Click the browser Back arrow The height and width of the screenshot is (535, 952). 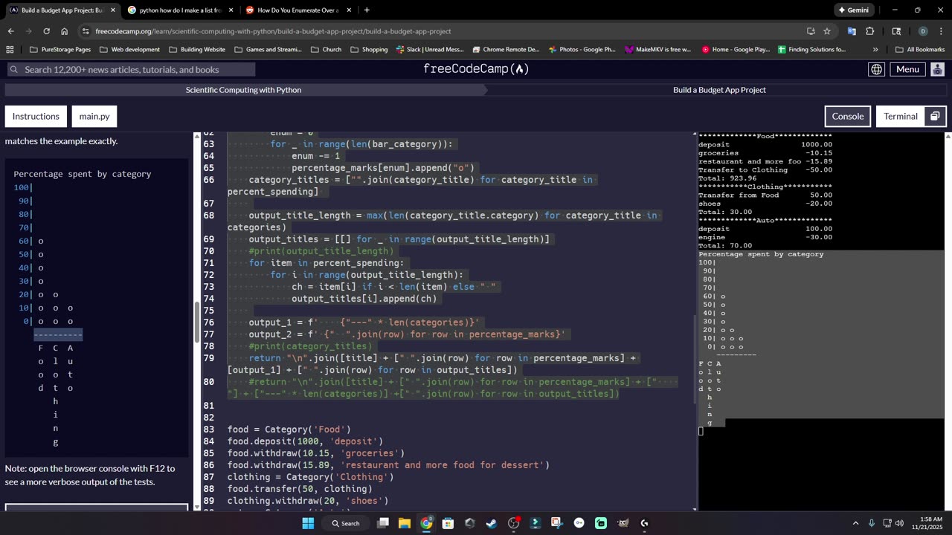(x=10, y=31)
